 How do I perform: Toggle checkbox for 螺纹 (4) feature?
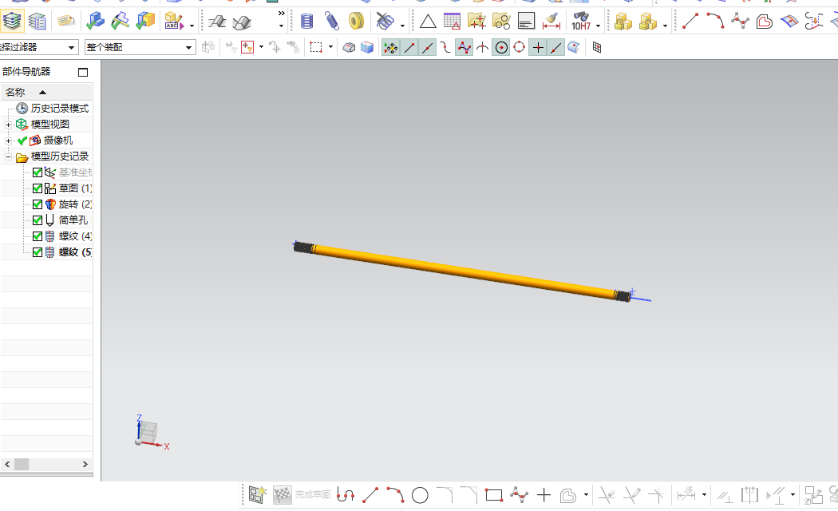click(38, 236)
